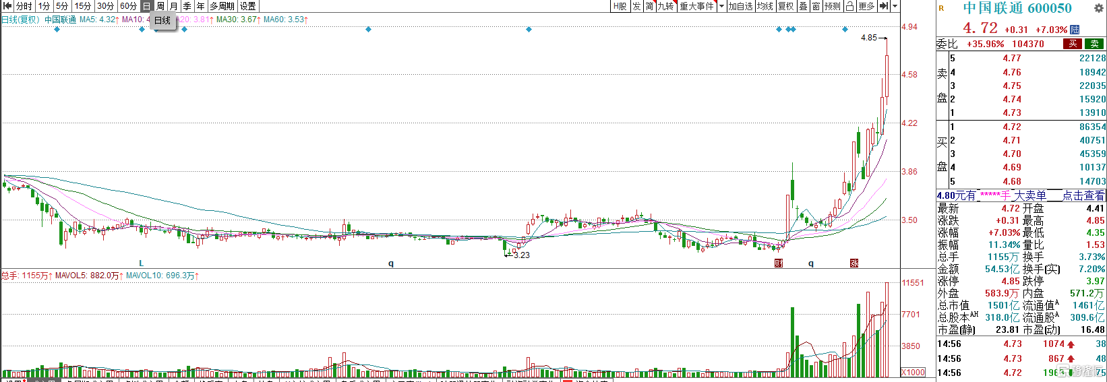
Task: Select the 5分 period tab
Action: pyautogui.click(x=63, y=6)
